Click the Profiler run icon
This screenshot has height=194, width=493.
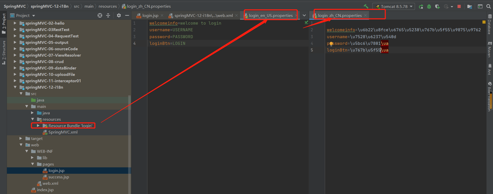tap(446, 7)
